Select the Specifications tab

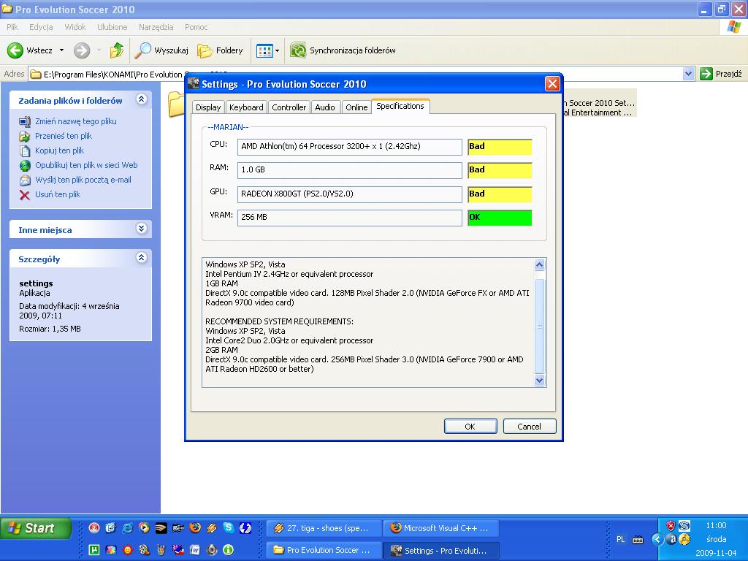[x=400, y=106]
